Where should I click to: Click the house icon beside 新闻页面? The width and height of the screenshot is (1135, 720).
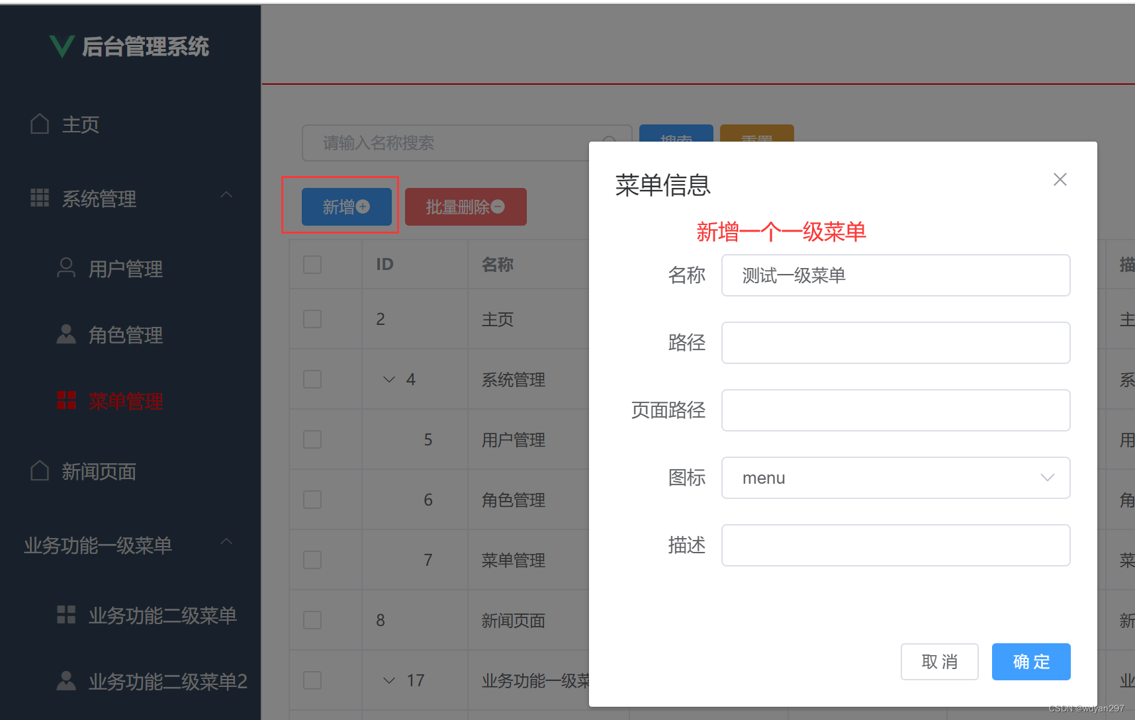point(40,471)
